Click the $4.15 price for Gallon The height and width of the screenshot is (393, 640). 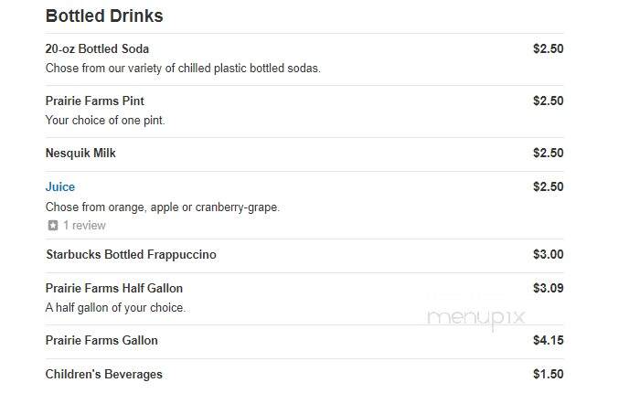pos(549,340)
